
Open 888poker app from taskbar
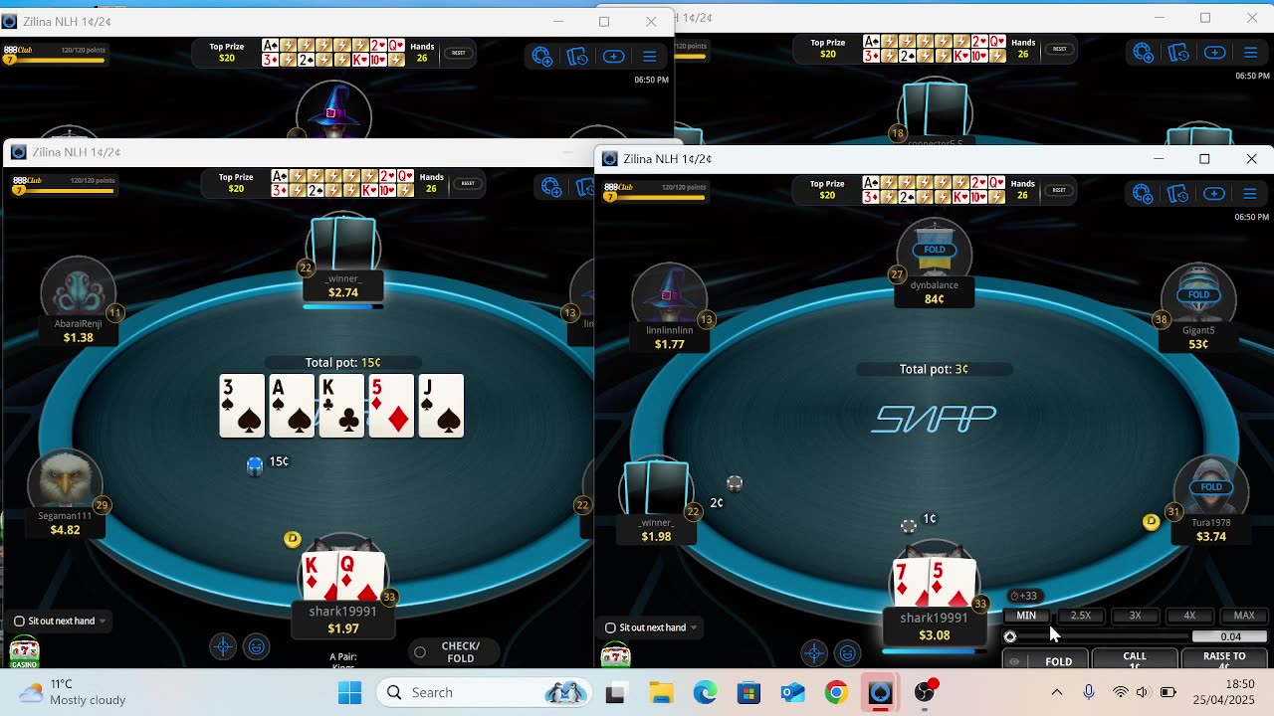click(x=880, y=692)
